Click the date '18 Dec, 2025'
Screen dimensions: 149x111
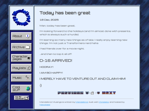click(x=49, y=20)
